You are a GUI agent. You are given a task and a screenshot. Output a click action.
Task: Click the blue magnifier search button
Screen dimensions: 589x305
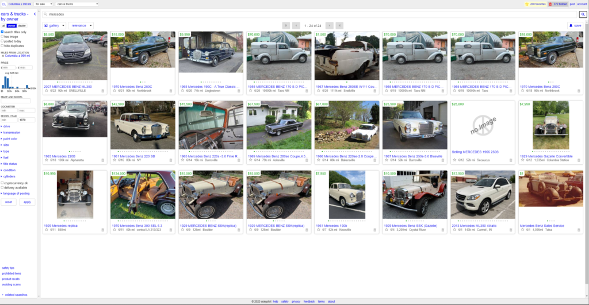[x=583, y=14]
